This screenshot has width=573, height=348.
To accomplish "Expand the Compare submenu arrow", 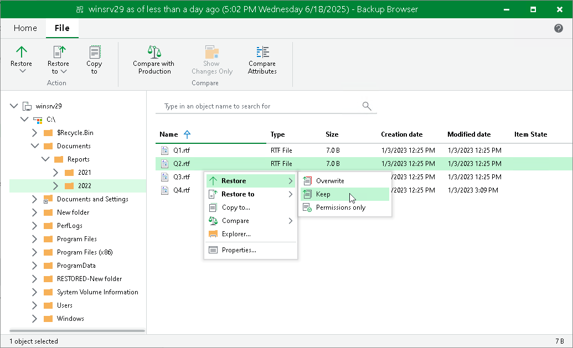I will click(291, 221).
